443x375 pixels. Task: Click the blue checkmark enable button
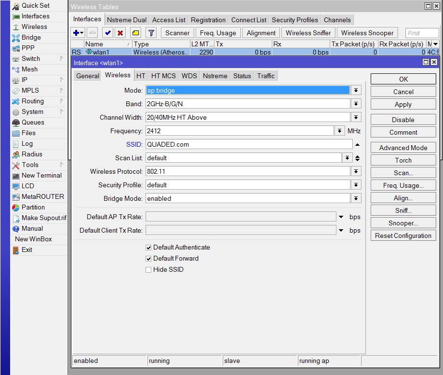(x=107, y=33)
